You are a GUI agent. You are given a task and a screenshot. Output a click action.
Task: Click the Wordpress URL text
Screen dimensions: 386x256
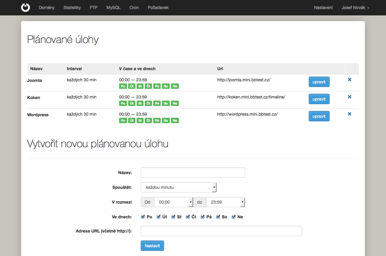click(247, 114)
